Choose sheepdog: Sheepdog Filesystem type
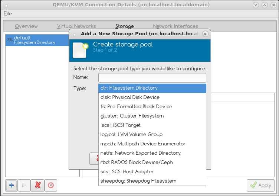The height and width of the screenshot is (196, 279). [x=152, y=181]
